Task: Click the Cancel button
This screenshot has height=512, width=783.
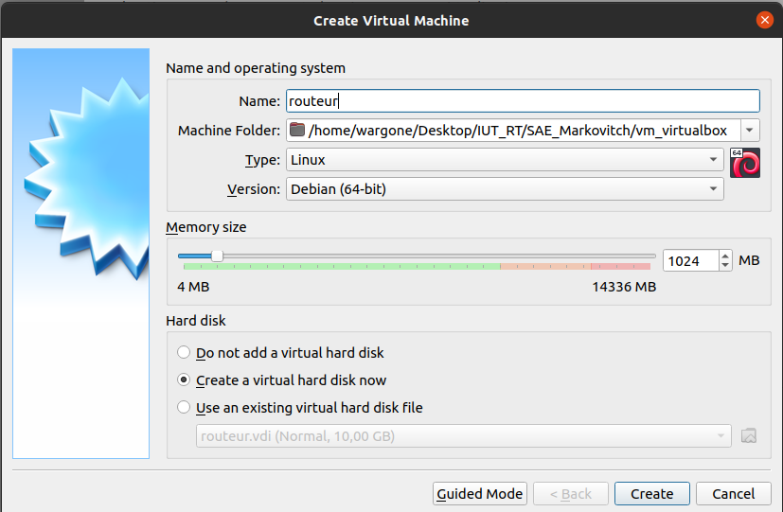Action: tap(733, 493)
